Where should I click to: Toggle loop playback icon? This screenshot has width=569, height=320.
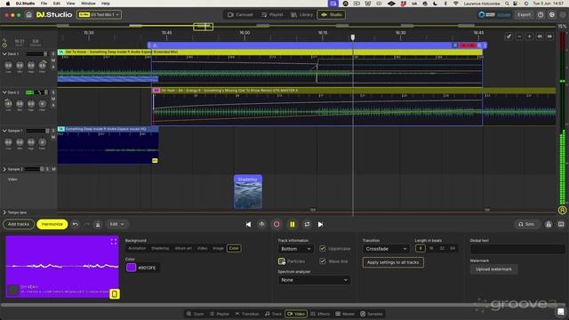(307, 225)
